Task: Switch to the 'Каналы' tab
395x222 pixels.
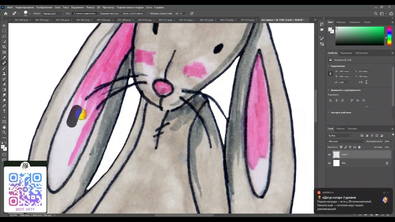Action: [340, 129]
